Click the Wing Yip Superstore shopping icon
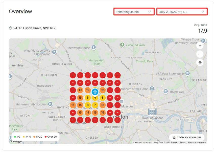Screen dimensions: 215x152 tap(54, 52)
